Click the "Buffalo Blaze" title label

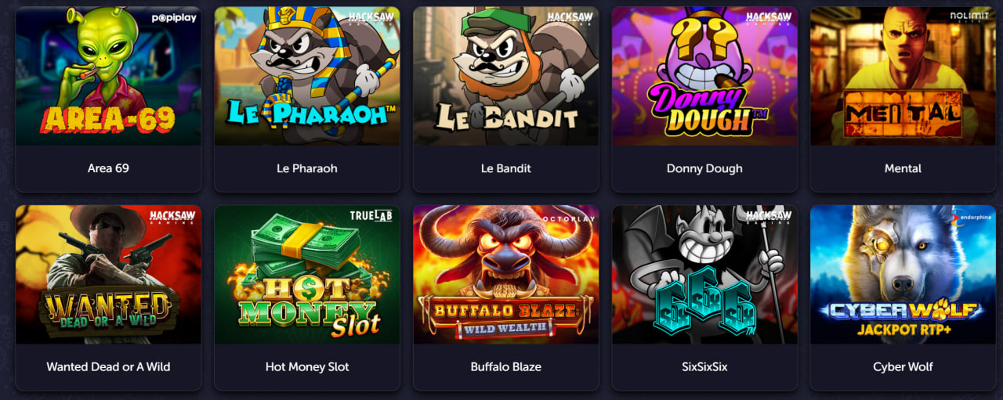point(505,366)
